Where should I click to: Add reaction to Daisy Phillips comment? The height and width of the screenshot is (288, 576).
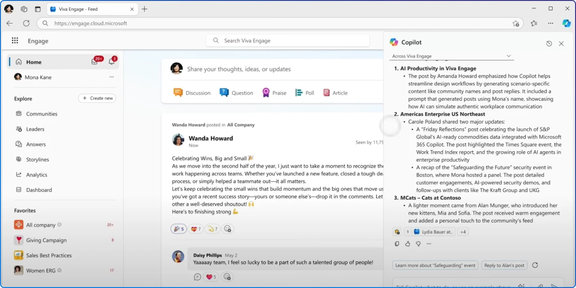click(x=228, y=277)
